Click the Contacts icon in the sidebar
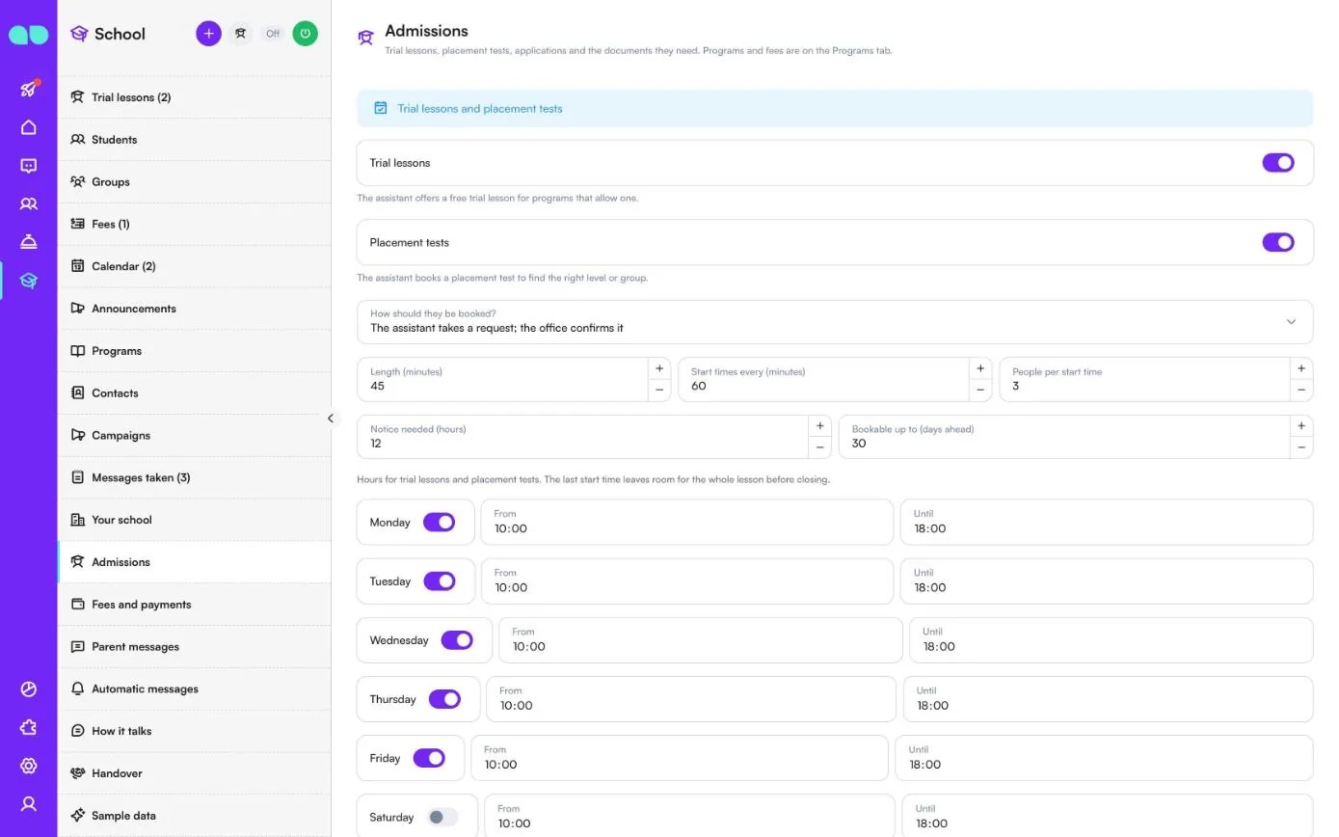This screenshot has height=837, width=1339. click(78, 393)
